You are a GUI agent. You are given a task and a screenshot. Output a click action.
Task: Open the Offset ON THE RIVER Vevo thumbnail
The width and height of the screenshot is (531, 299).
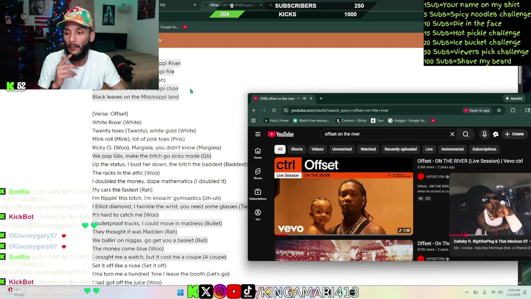343,196
